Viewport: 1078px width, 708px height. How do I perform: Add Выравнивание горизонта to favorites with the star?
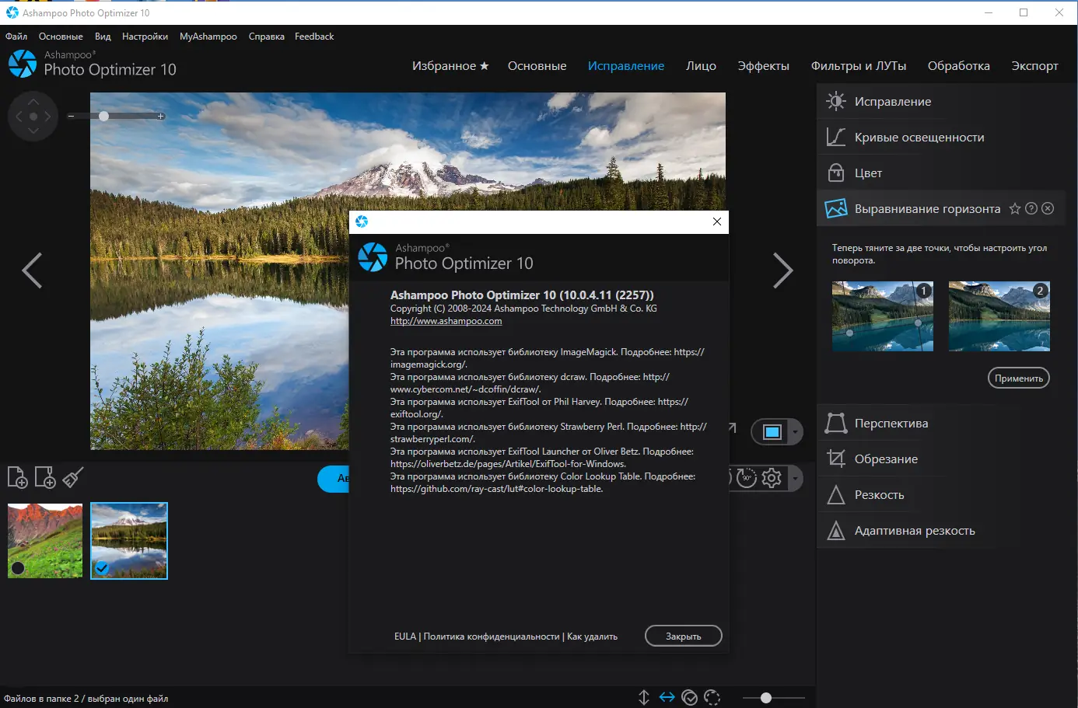pyautogui.click(x=1015, y=208)
